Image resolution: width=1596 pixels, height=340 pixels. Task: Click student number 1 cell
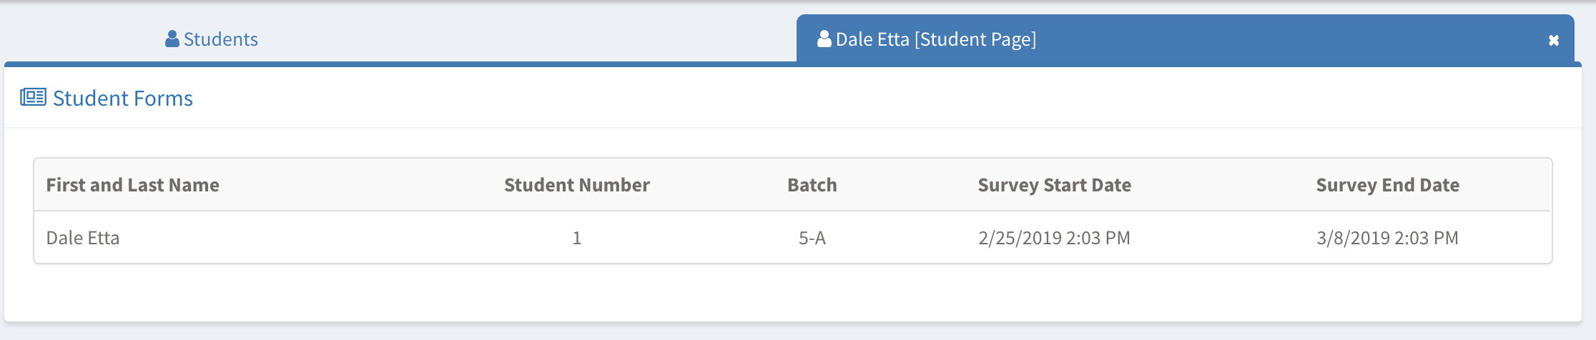(x=577, y=238)
